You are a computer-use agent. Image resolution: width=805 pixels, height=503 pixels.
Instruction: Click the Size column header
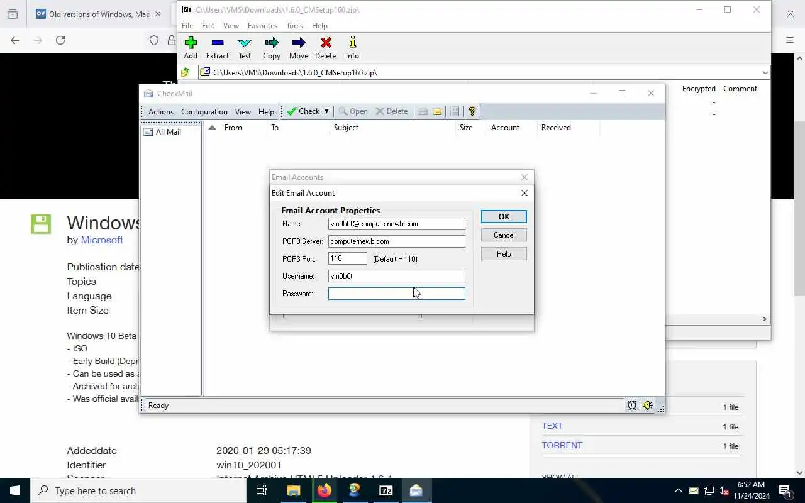pos(470,128)
